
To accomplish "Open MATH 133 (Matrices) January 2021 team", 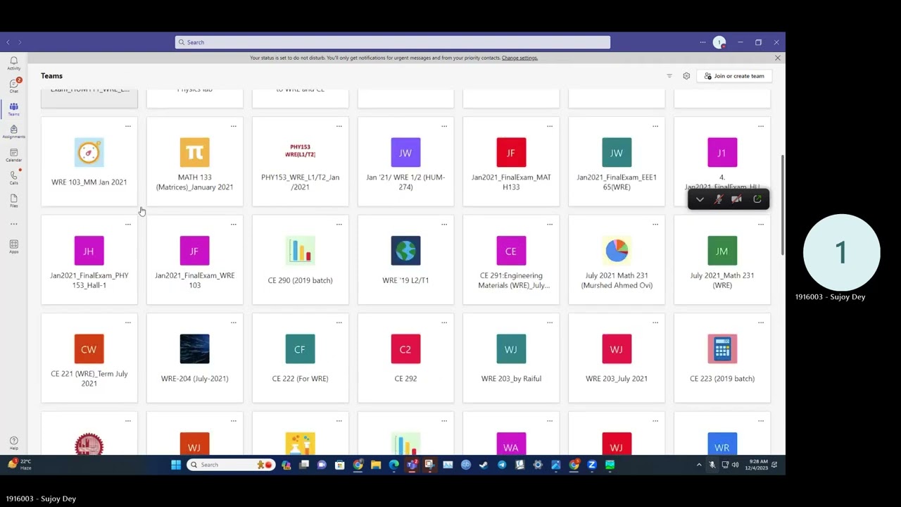I will pyautogui.click(x=195, y=163).
